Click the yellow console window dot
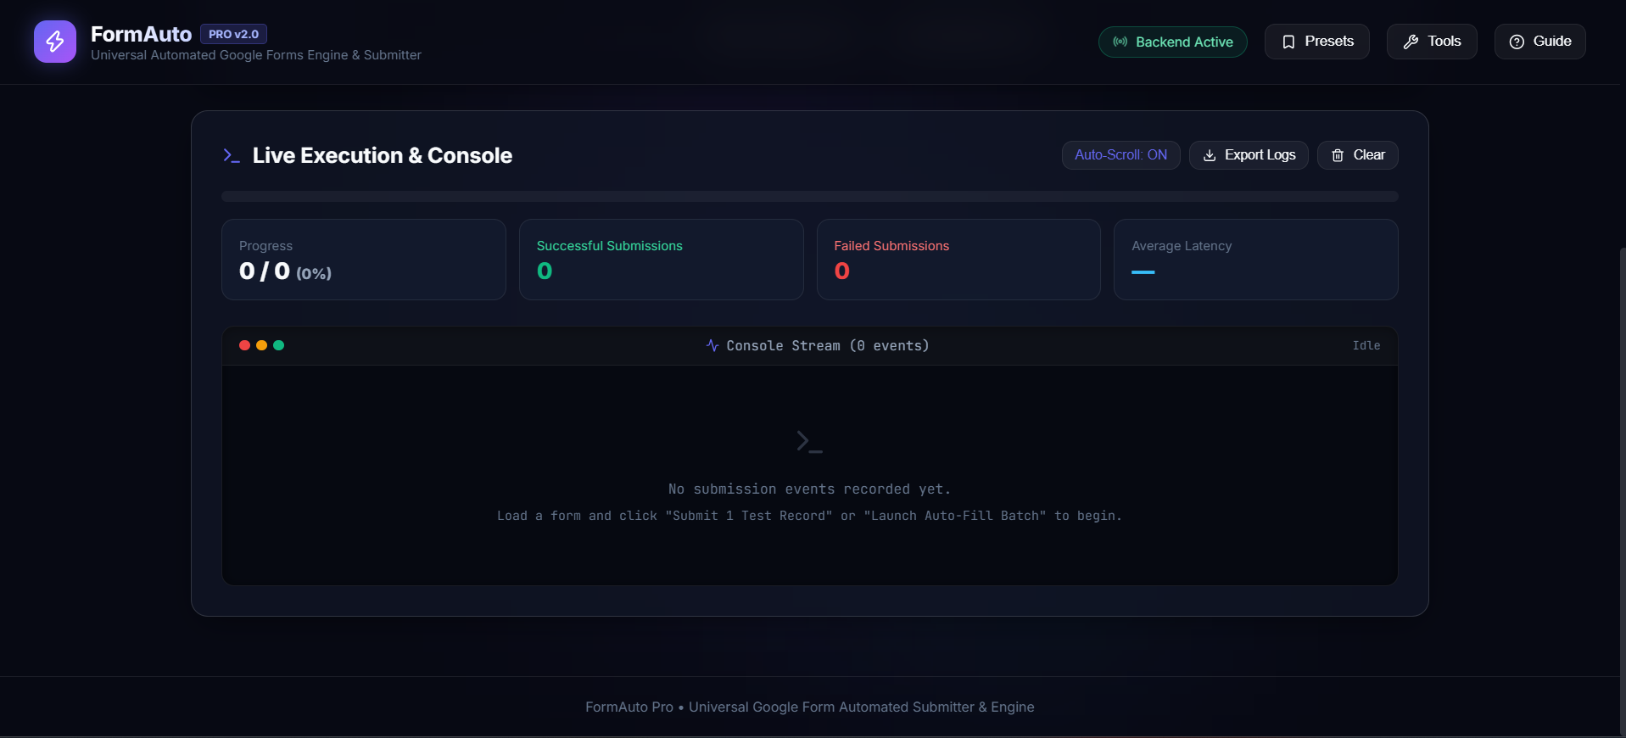The width and height of the screenshot is (1626, 738). pyautogui.click(x=261, y=345)
